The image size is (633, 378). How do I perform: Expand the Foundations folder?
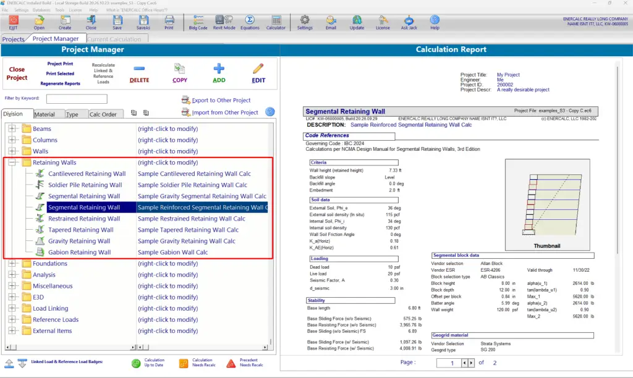[12, 264]
